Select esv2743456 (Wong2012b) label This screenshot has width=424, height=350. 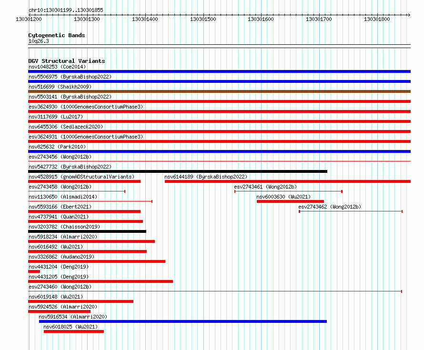pyautogui.click(x=60, y=157)
